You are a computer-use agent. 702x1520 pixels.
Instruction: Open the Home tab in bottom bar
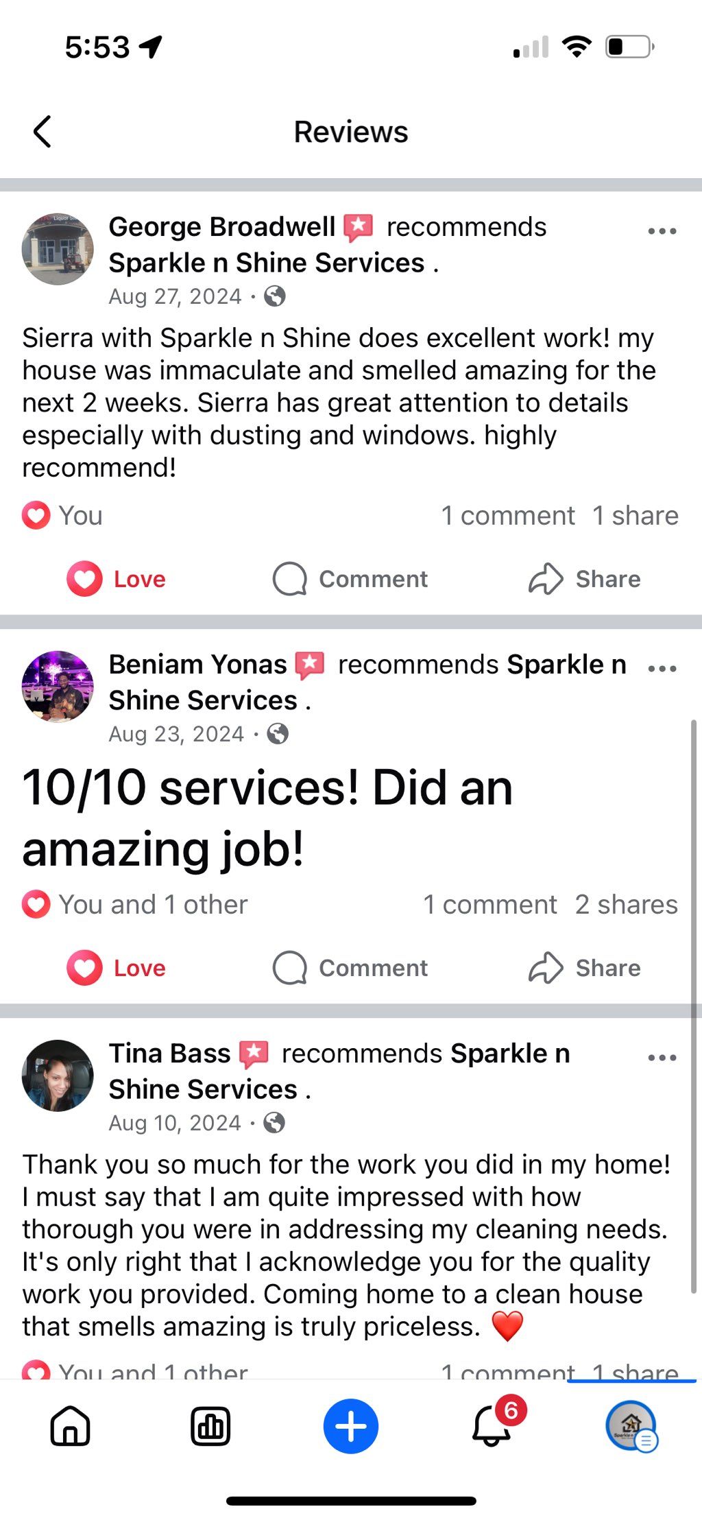coord(71,1426)
